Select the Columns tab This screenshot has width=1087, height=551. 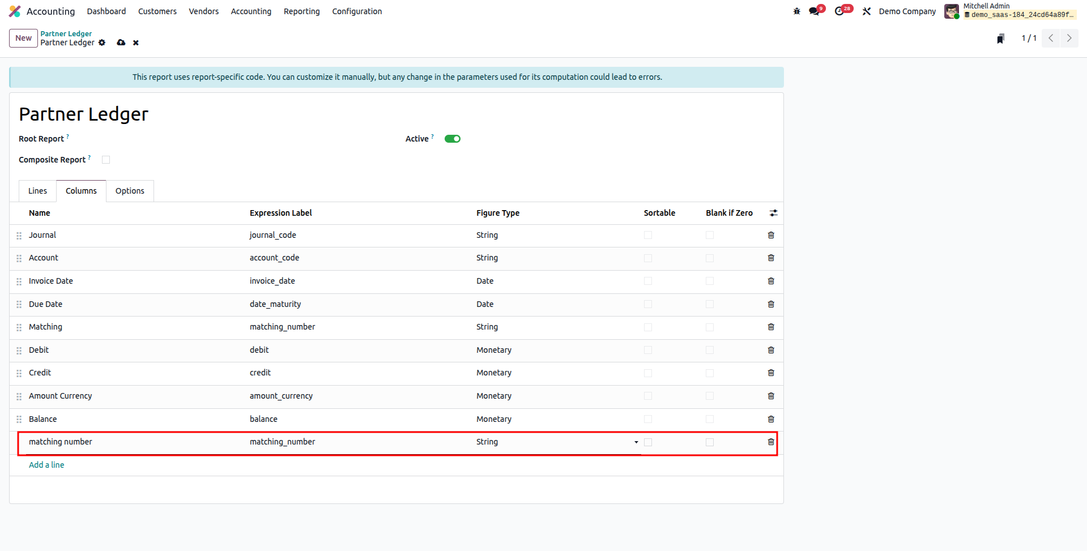point(81,191)
